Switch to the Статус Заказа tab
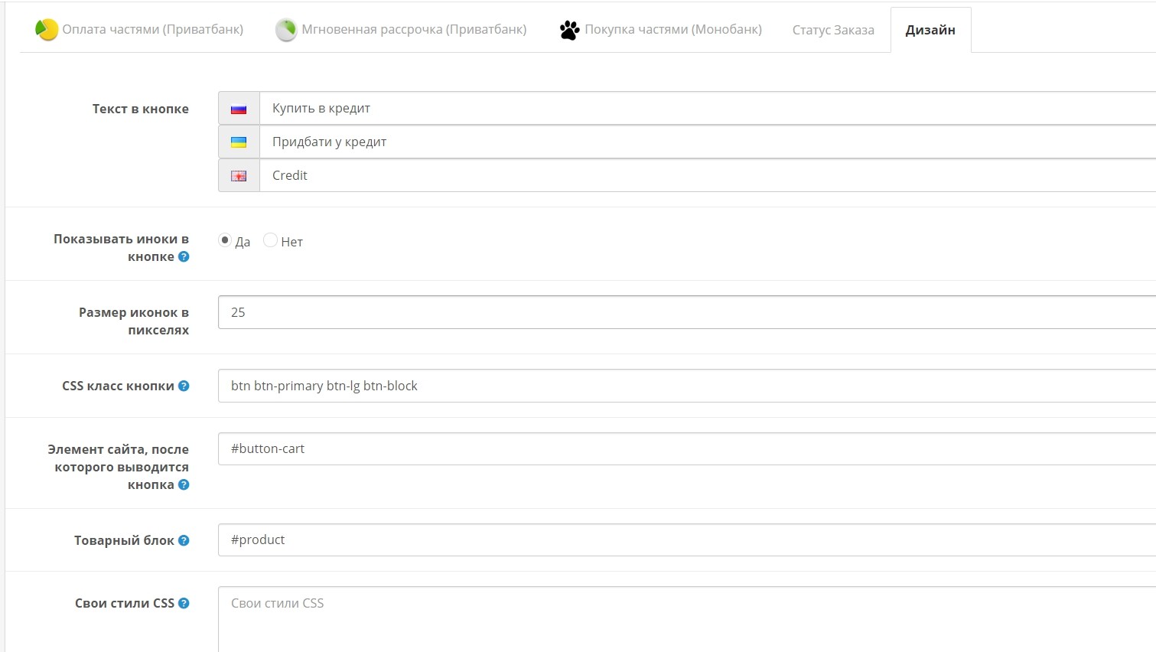The height and width of the screenshot is (652, 1156). pos(833,30)
